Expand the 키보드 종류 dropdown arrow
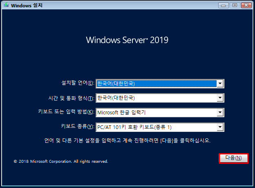Viewport: 255px width, 188px height. pos(220,127)
